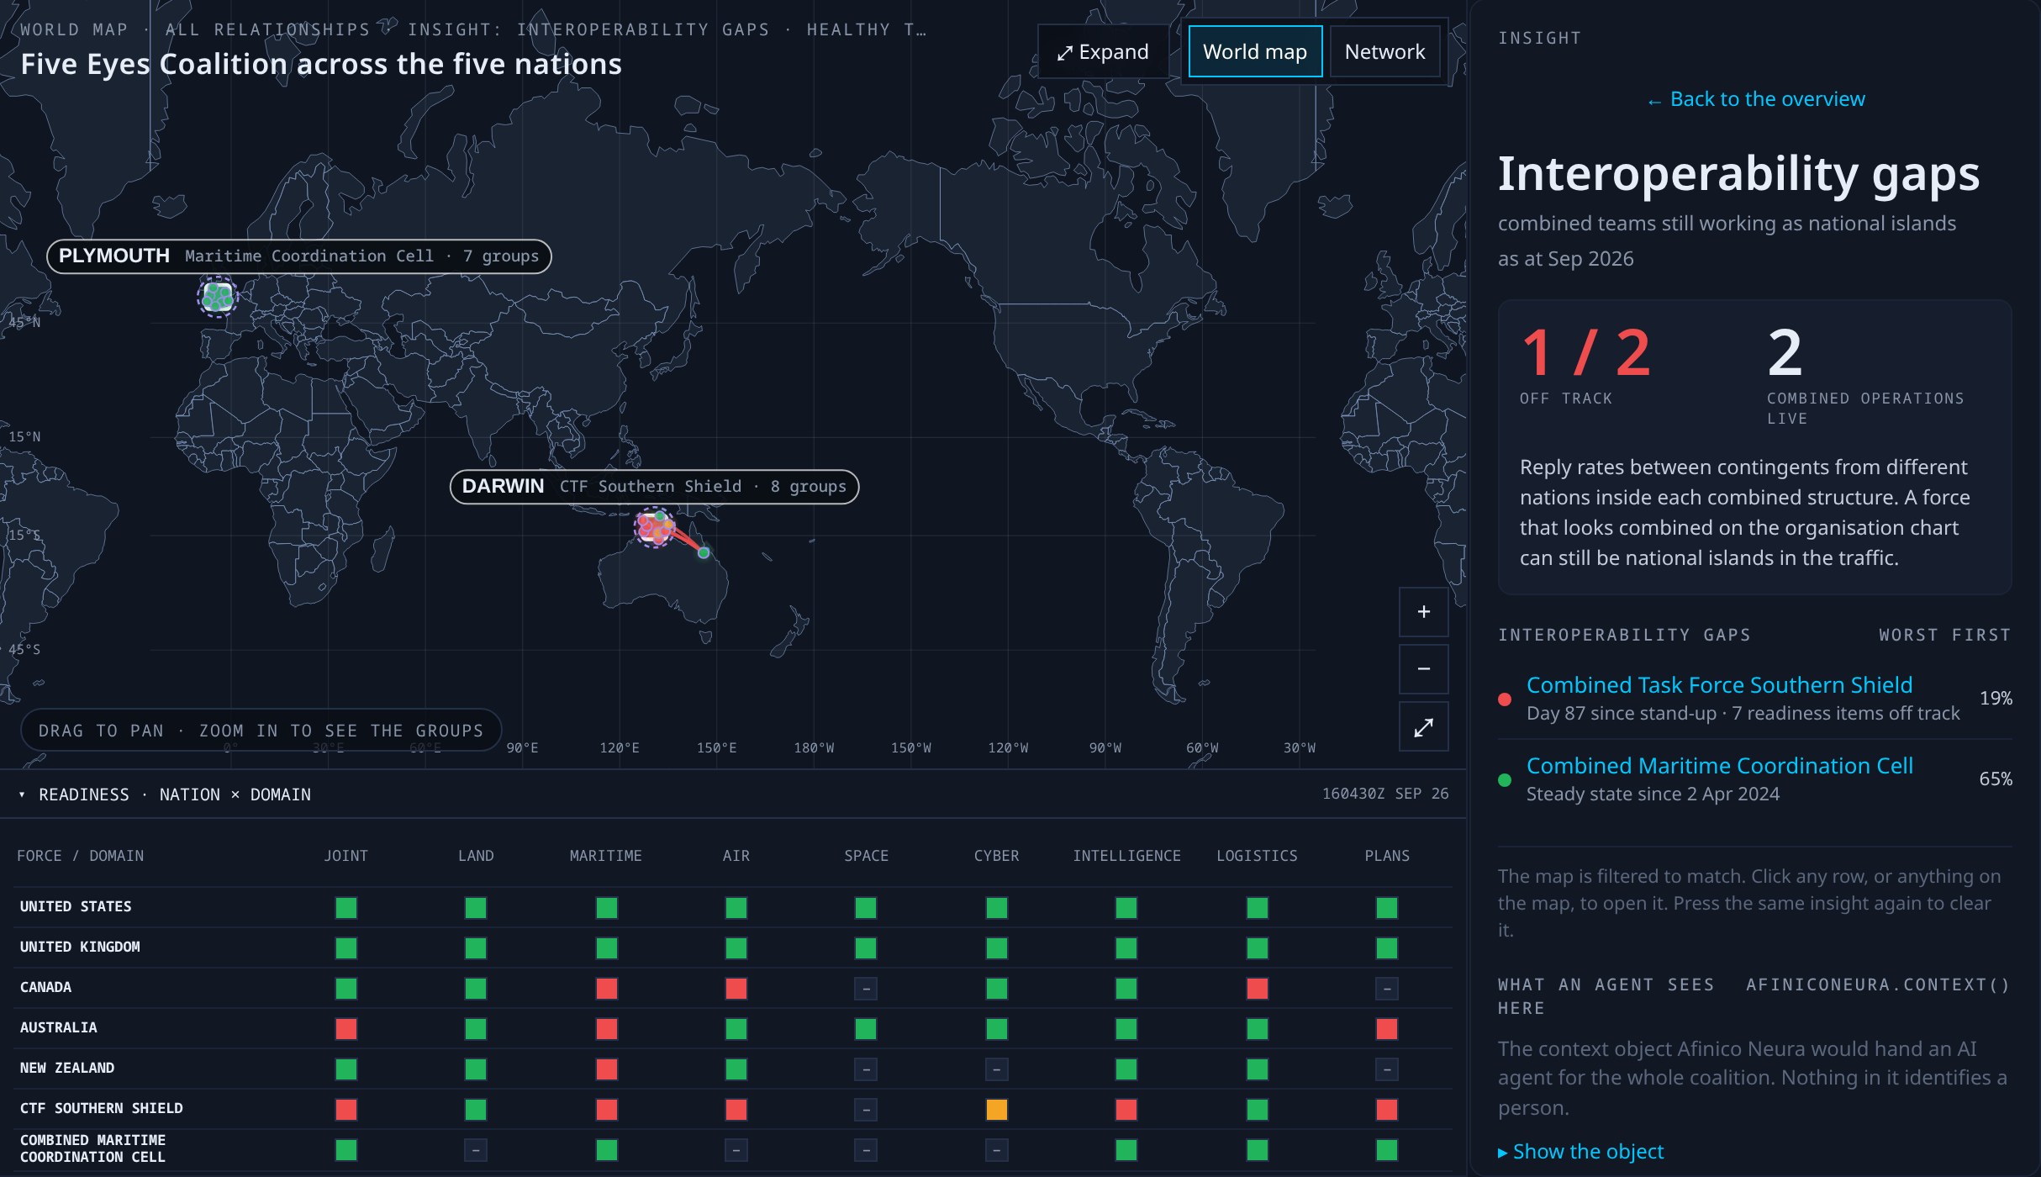
Task: Click the green status dot for Maritime Coordination Cell
Action: [1505, 780]
